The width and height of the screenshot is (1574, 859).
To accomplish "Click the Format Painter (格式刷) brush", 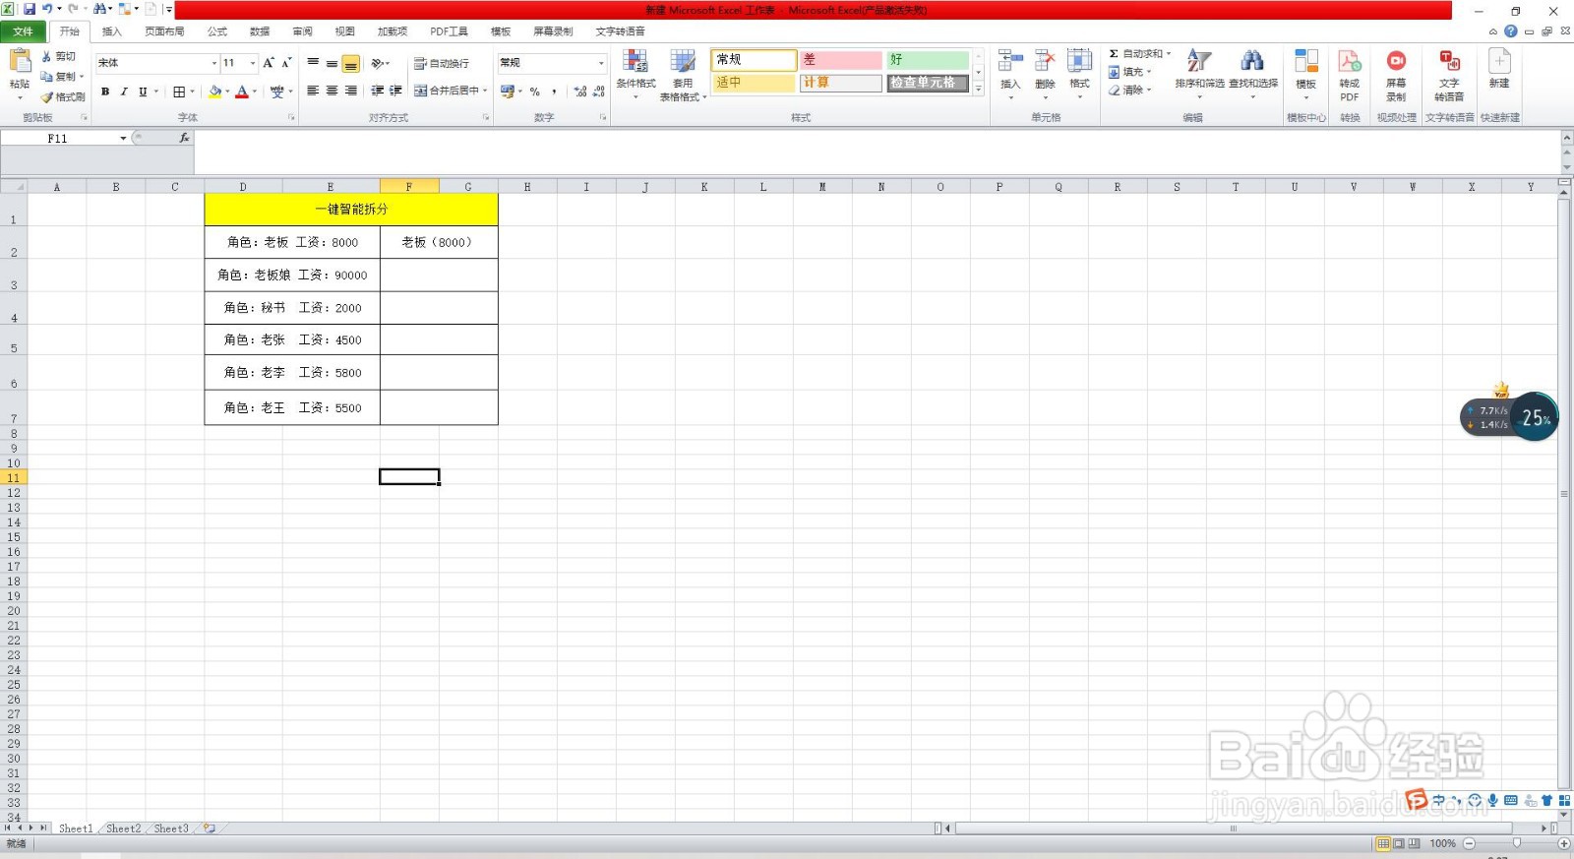I will (63, 96).
